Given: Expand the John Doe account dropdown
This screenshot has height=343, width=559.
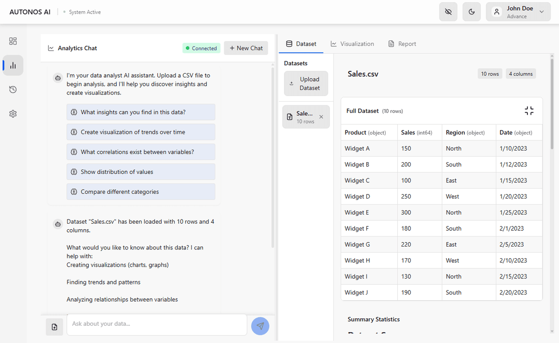Looking at the screenshot, I should (541, 12).
